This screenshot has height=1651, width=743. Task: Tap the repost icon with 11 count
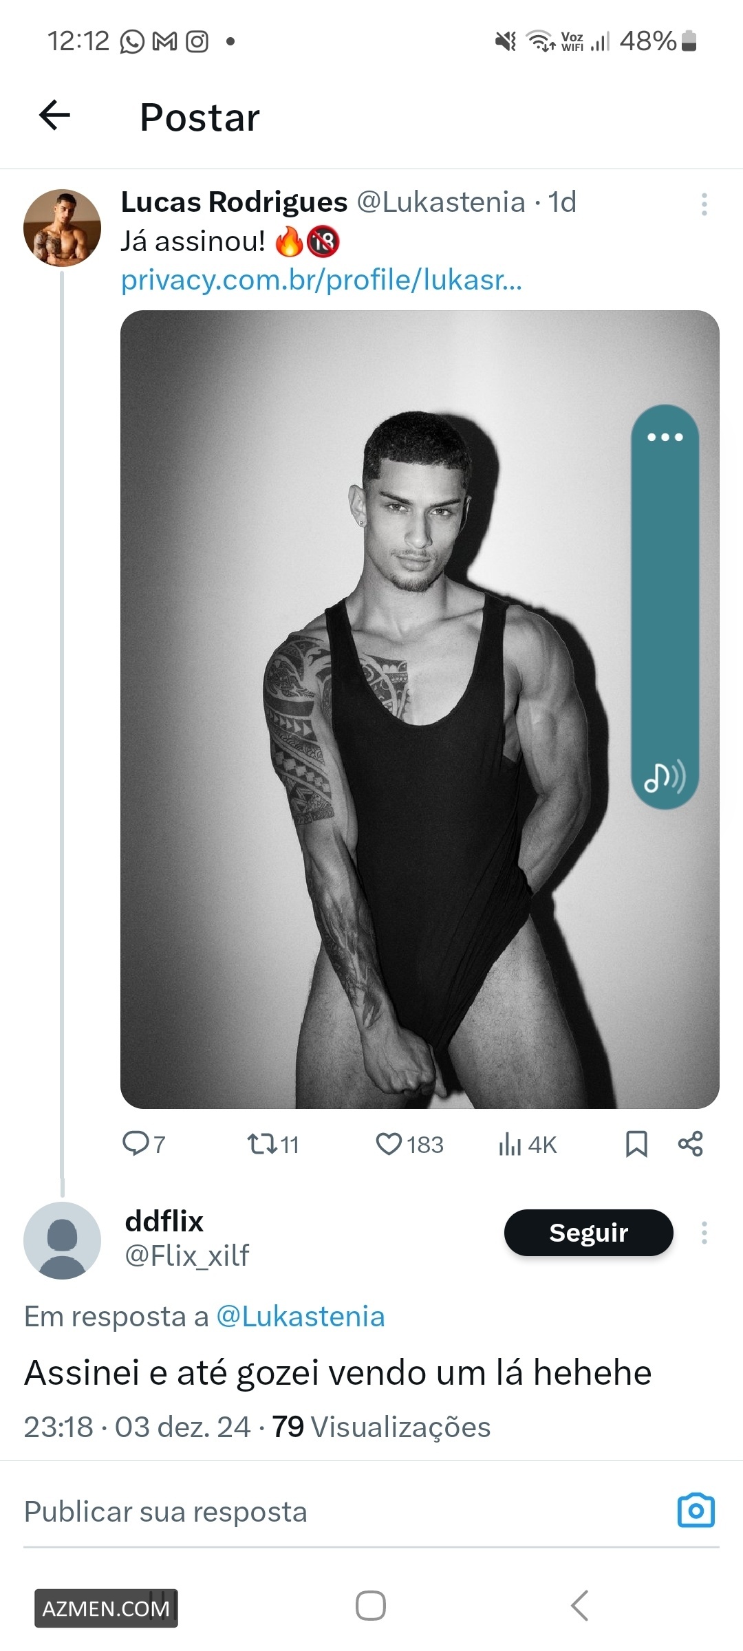262,1144
